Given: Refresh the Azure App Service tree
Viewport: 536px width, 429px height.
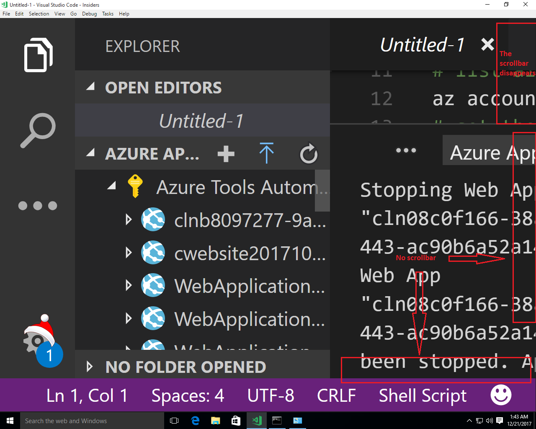Looking at the screenshot, I should (309, 154).
